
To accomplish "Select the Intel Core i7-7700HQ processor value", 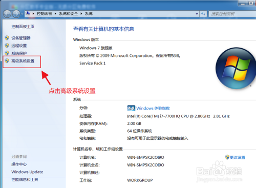I will (178, 116).
